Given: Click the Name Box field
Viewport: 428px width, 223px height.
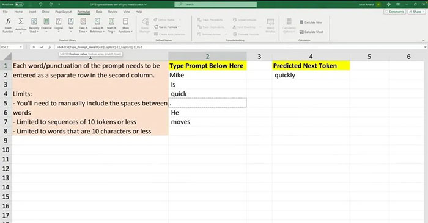Looking at the screenshot, I should point(9,47).
